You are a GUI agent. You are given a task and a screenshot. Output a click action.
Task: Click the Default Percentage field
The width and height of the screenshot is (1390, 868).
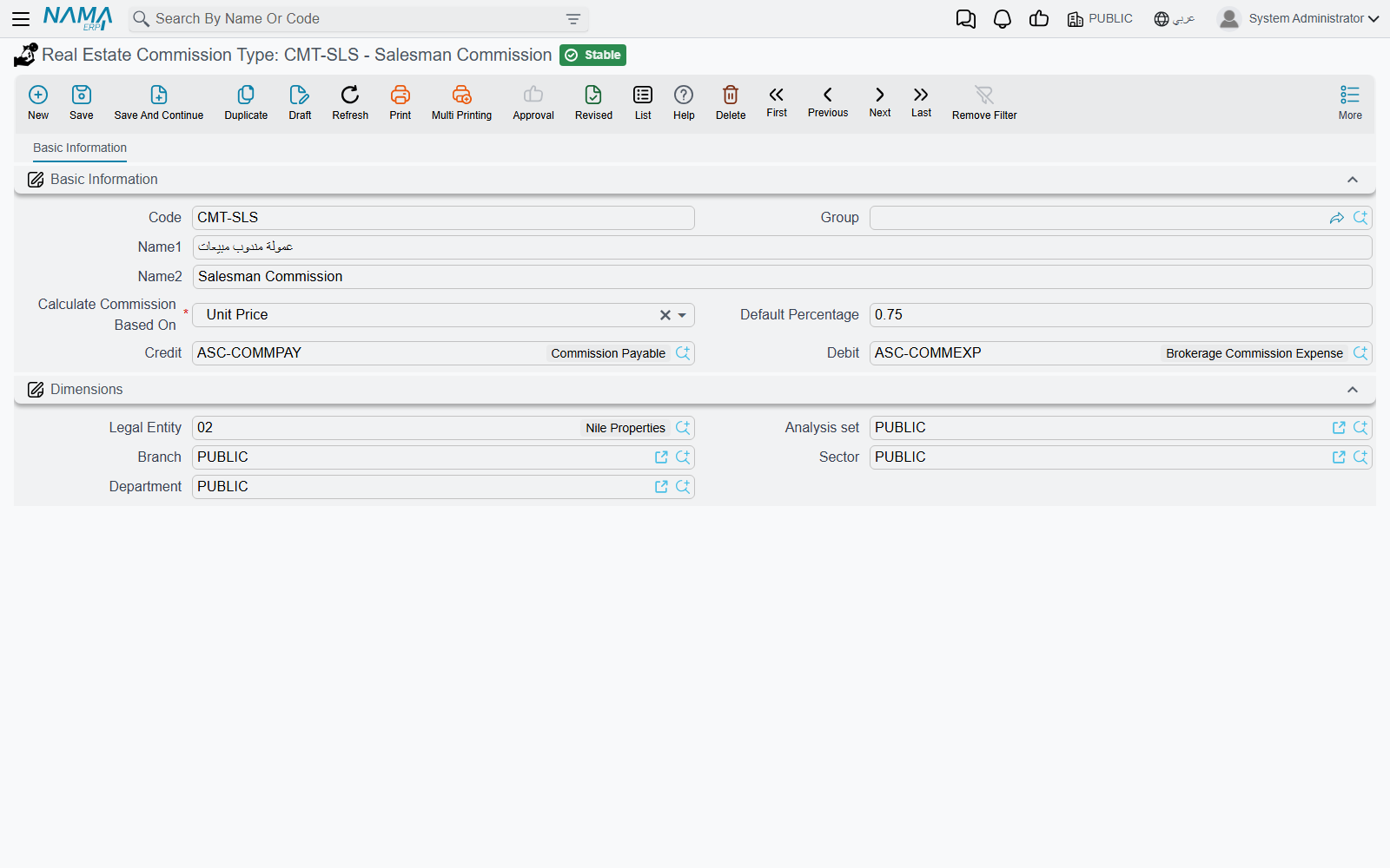(1121, 315)
